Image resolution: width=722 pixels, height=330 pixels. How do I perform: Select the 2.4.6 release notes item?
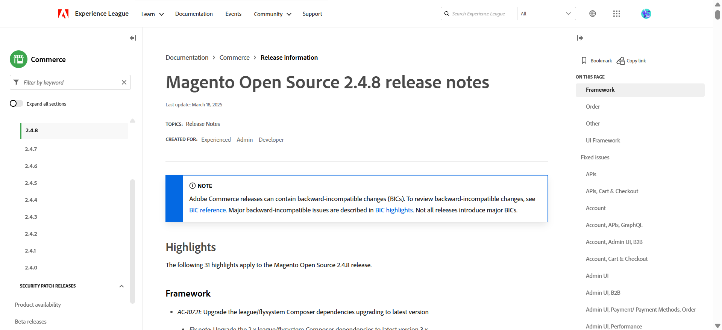tap(31, 166)
